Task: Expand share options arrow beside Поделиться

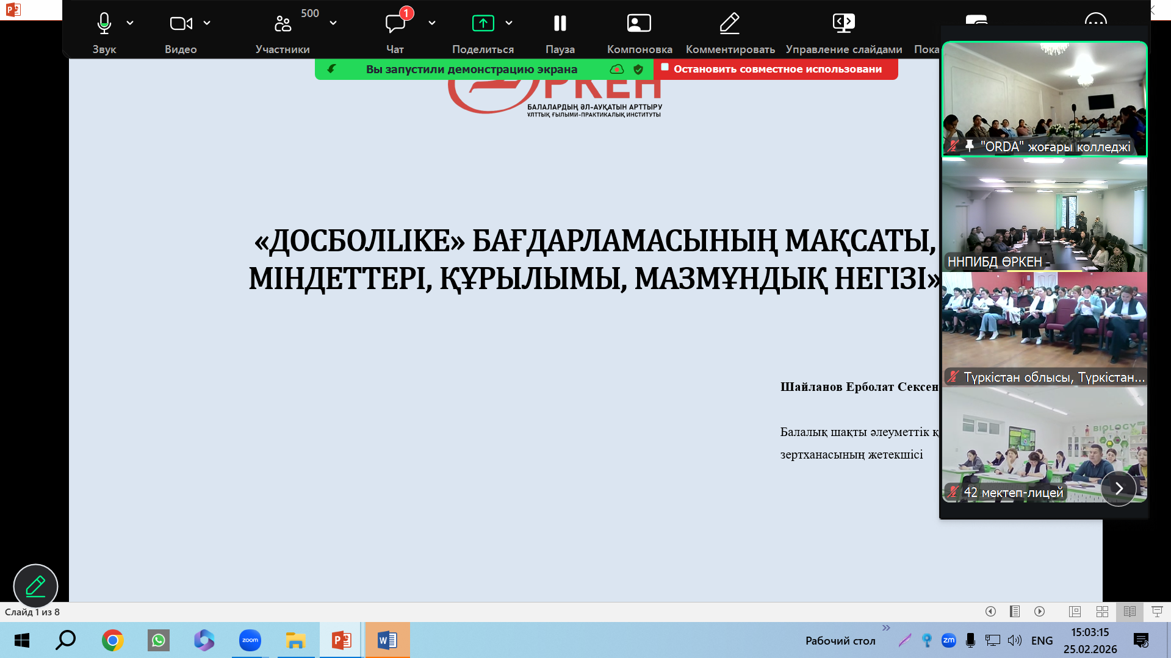Action: point(509,23)
